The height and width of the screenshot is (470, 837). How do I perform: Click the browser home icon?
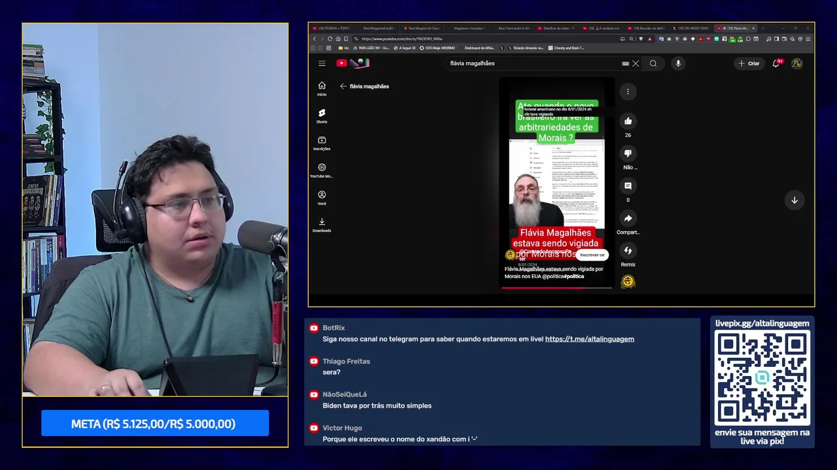click(337, 39)
